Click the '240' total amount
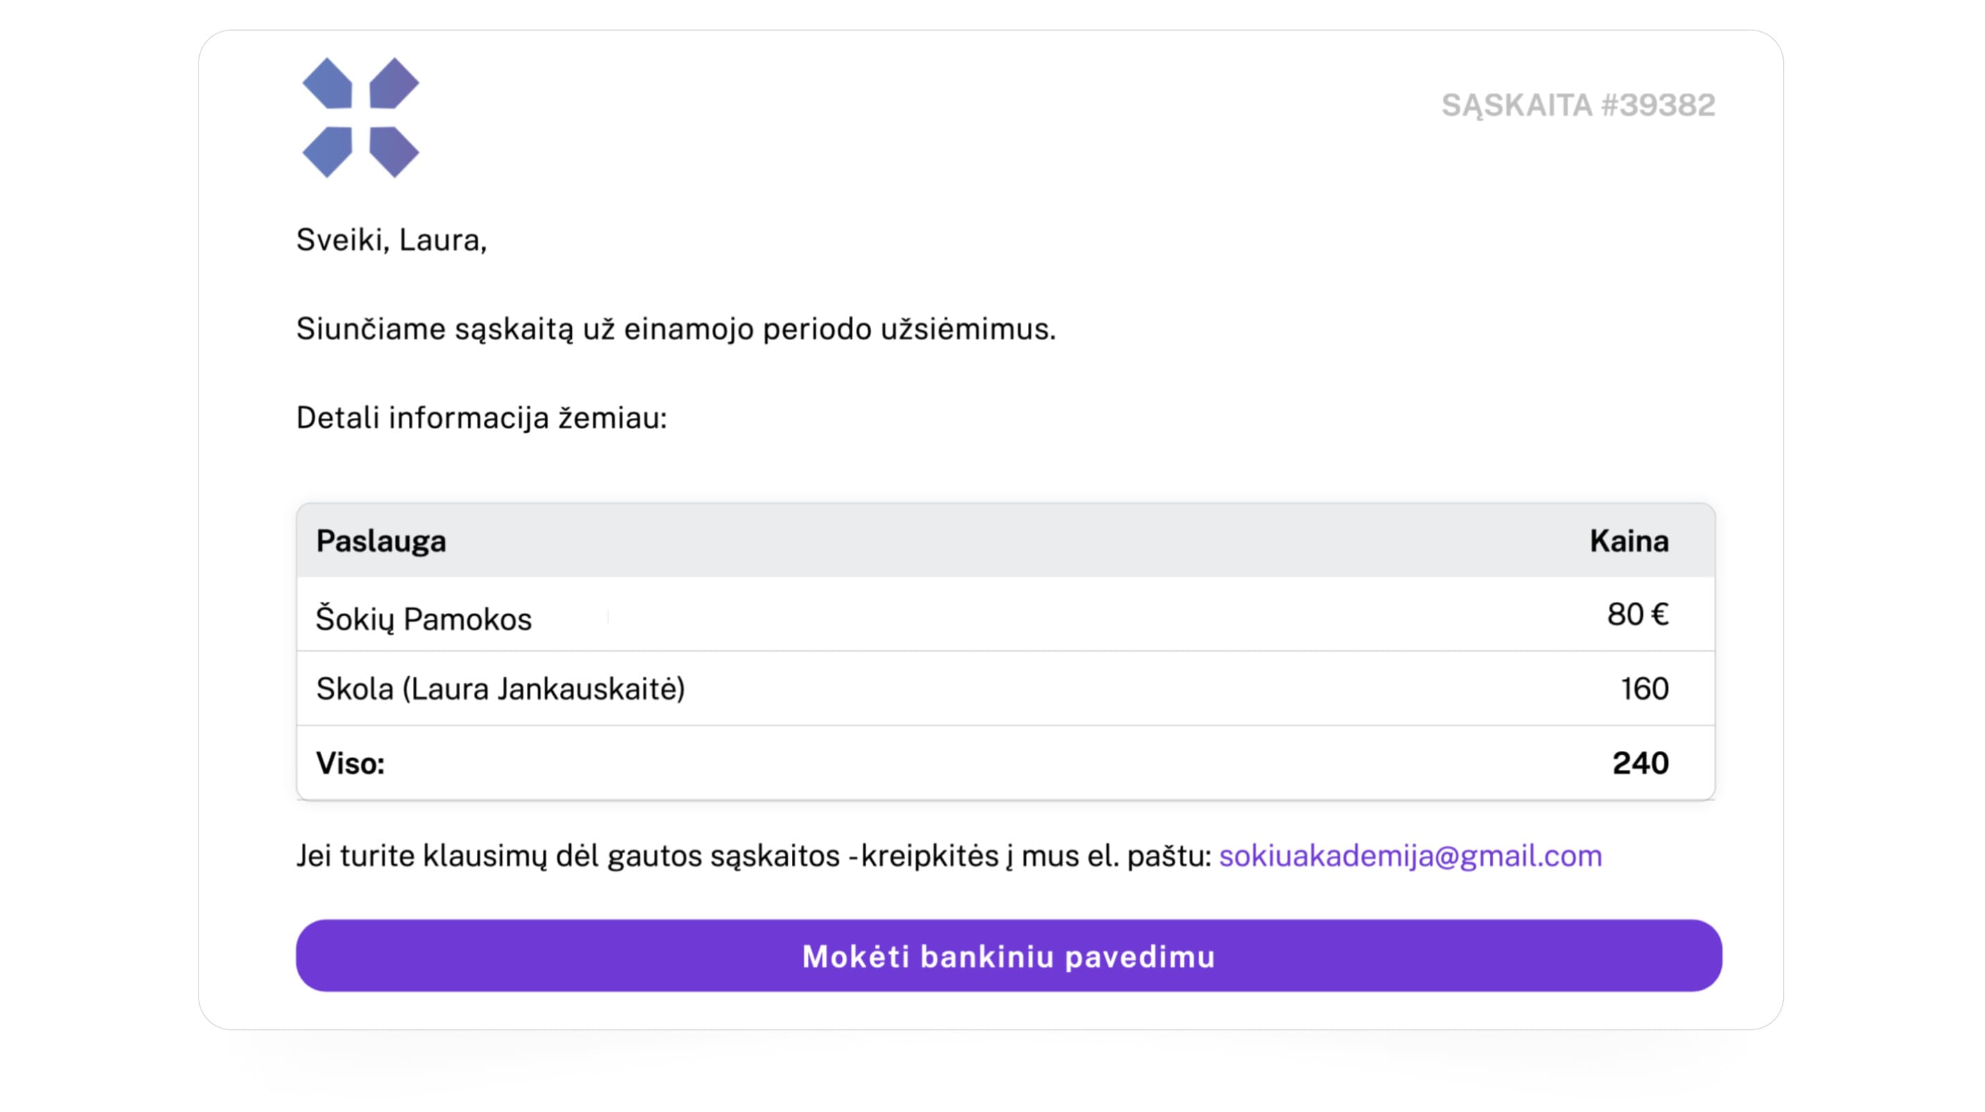 [1641, 763]
